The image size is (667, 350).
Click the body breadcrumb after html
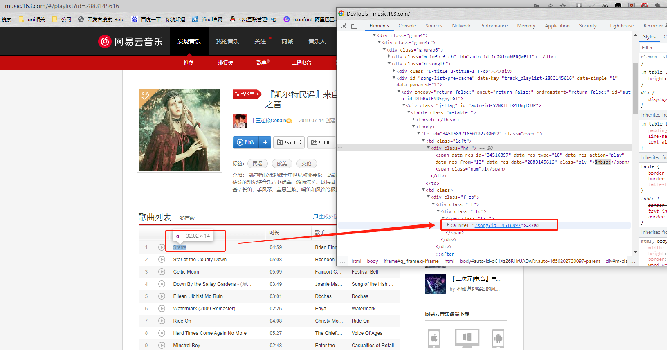pos(372,261)
